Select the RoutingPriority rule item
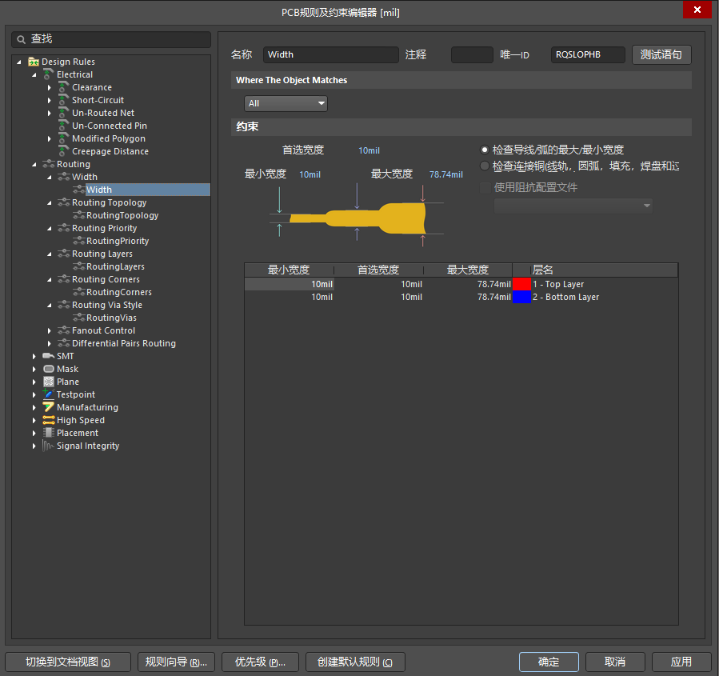 pyautogui.click(x=118, y=241)
